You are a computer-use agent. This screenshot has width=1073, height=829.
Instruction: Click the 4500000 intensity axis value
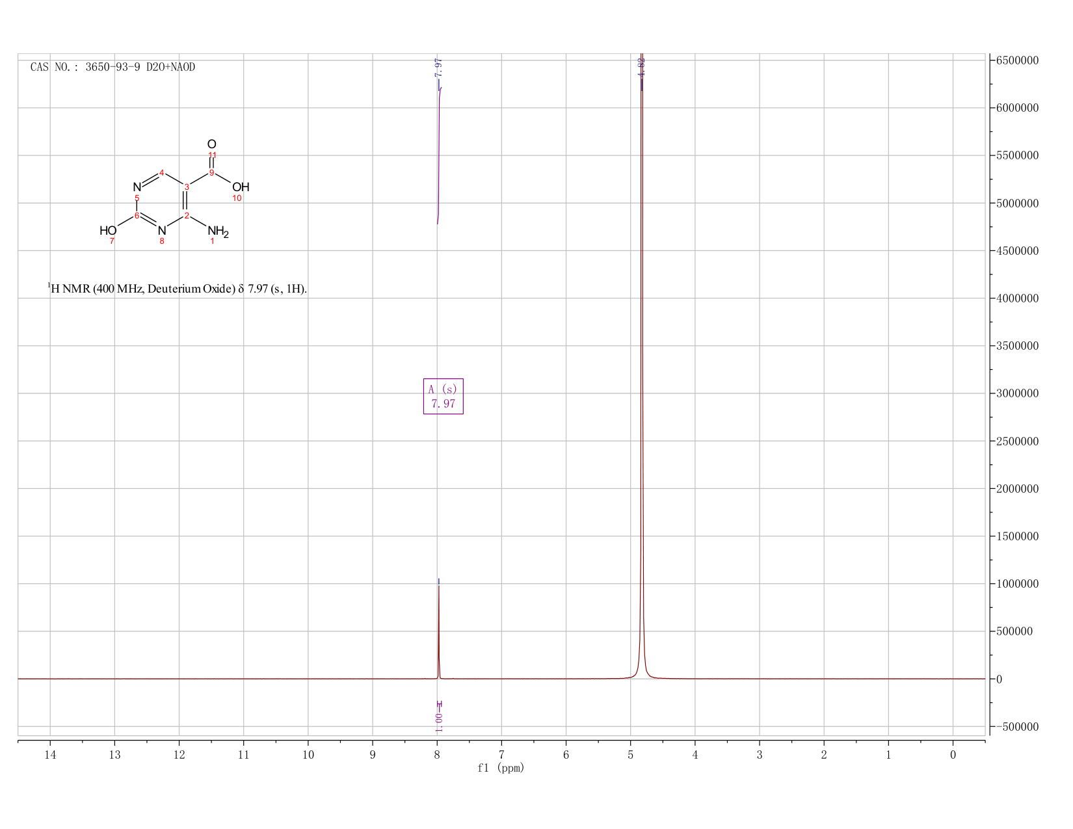[x=1017, y=251]
